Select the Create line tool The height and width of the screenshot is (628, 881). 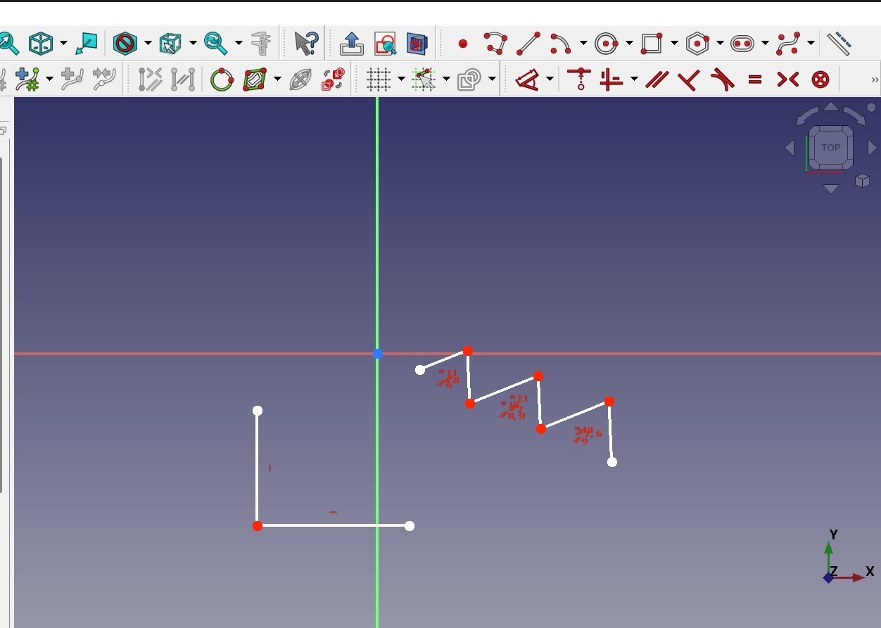pyautogui.click(x=528, y=44)
